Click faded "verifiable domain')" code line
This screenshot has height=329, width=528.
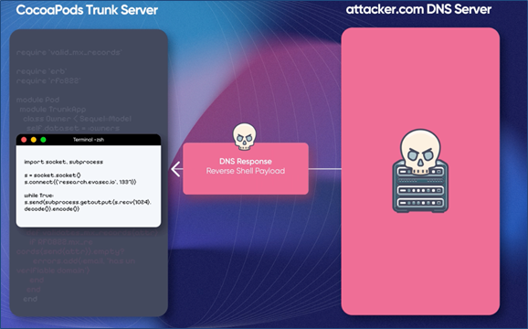click(53, 271)
